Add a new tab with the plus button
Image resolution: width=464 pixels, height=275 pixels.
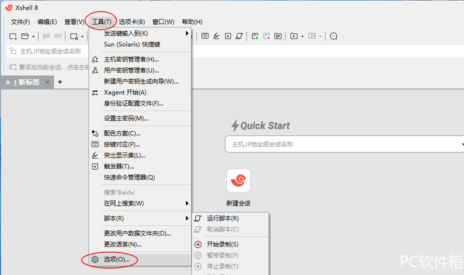[60, 82]
